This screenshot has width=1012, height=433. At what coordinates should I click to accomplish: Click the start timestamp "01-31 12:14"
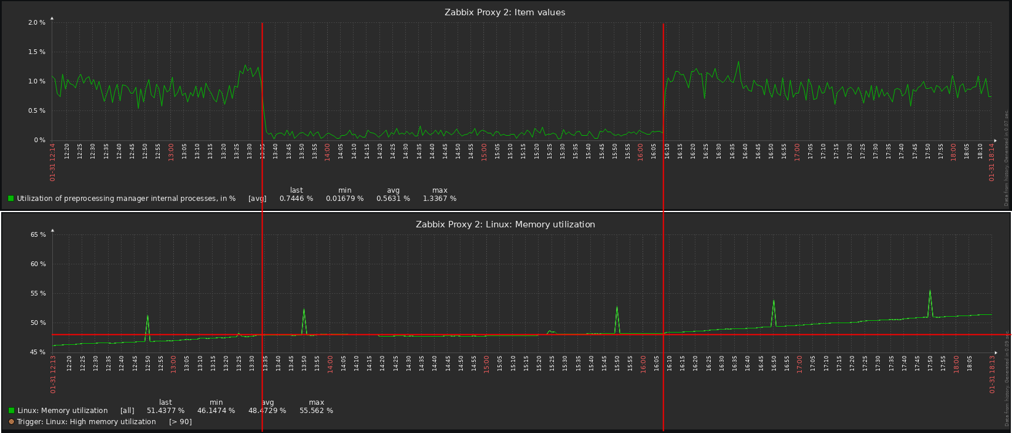pos(53,162)
